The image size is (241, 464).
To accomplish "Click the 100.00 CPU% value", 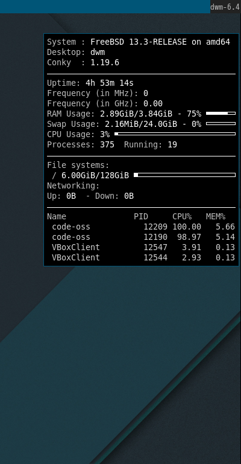I will point(187,227).
